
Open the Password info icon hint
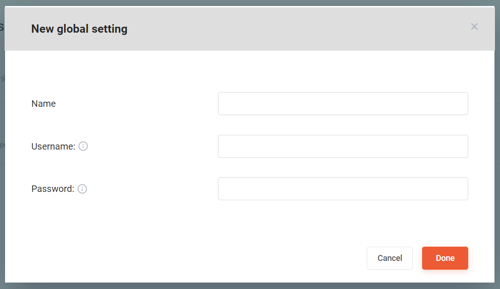click(x=82, y=189)
